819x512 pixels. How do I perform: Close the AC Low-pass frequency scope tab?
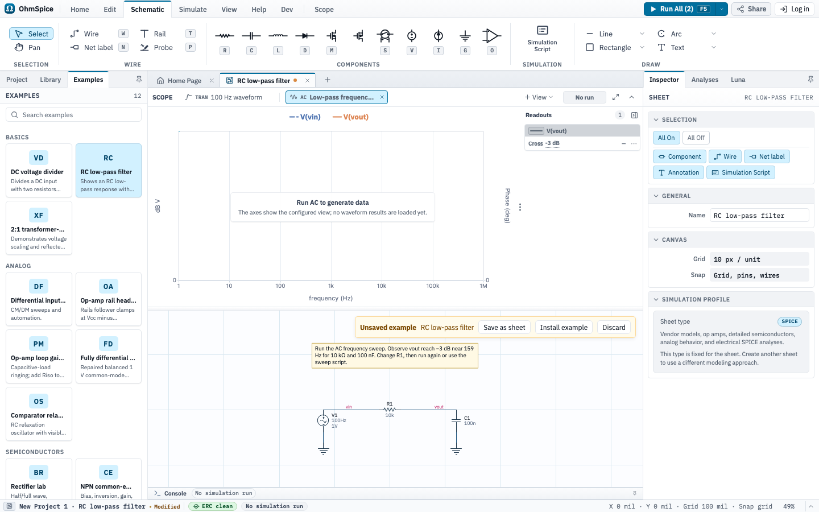[x=382, y=97]
